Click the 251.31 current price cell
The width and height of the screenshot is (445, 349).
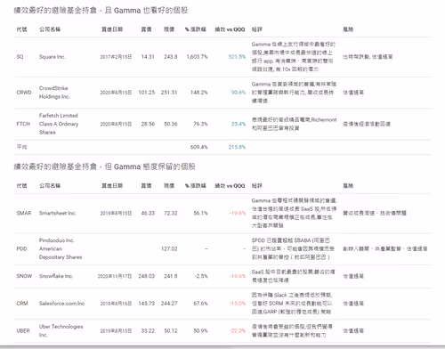coord(169,93)
